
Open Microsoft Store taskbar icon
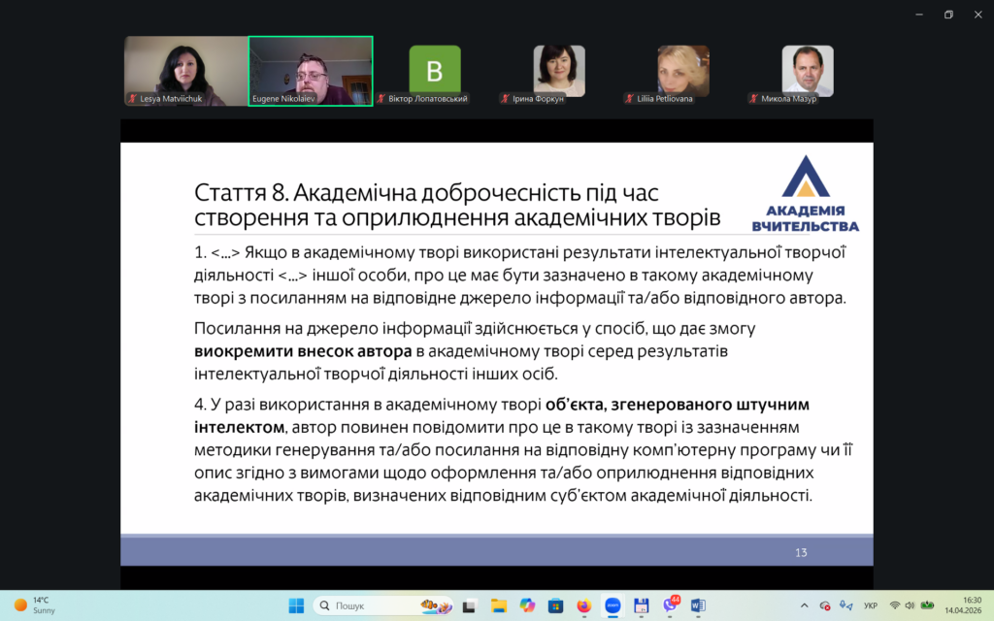(x=555, y=605)
